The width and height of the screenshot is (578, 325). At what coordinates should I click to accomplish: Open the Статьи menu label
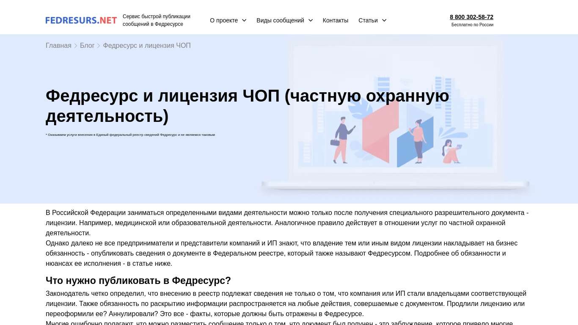[x=368, y=20]
